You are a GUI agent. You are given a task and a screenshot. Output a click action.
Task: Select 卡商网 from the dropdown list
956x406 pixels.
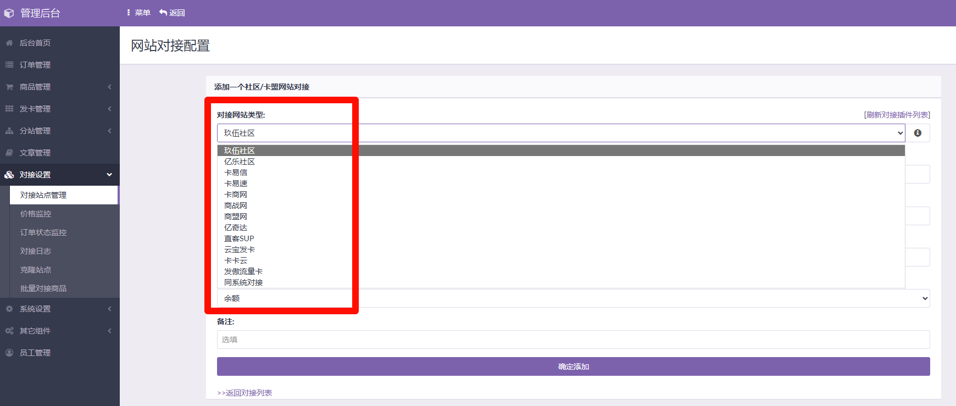click(x=561, y=194)
